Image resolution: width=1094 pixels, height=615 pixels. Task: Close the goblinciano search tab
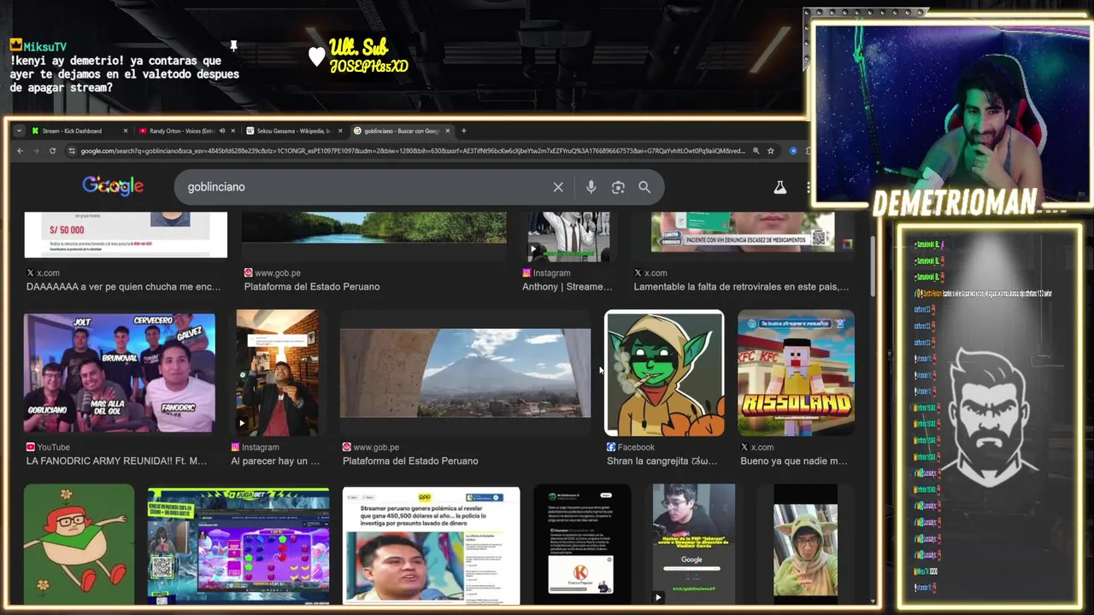(x=448, y=131)
